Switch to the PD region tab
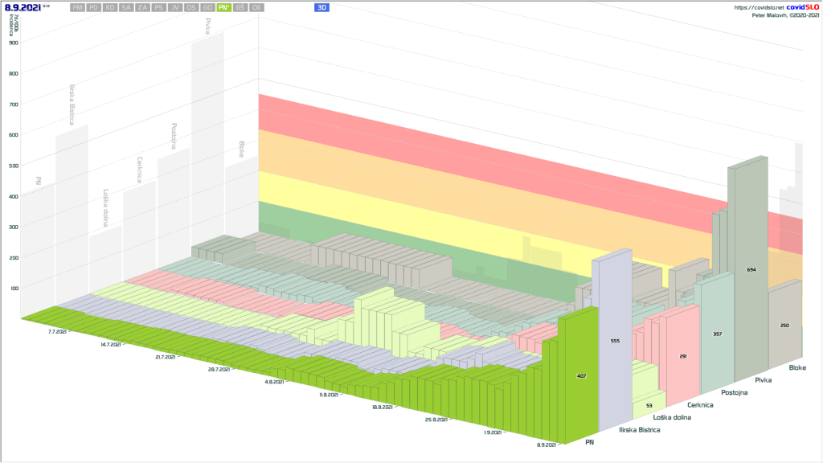 click(x=94, y=7)
